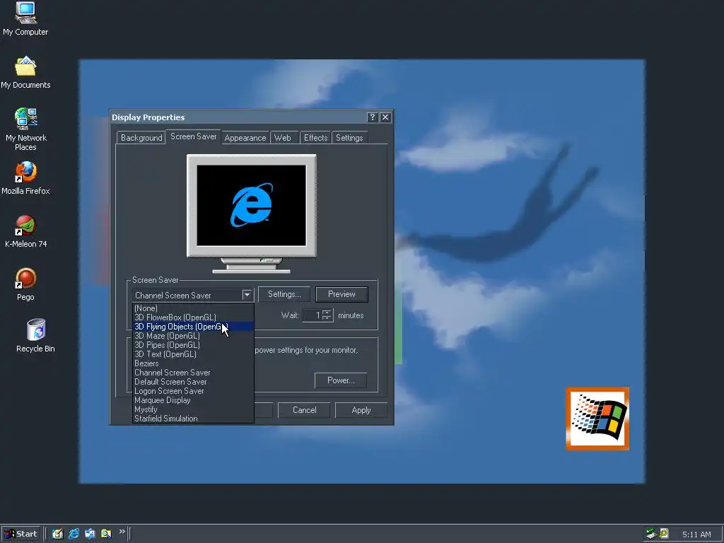Screen dimensions: 724x543
Task: Launch Outlook Express from quick launch
Action: pos(90,534)
